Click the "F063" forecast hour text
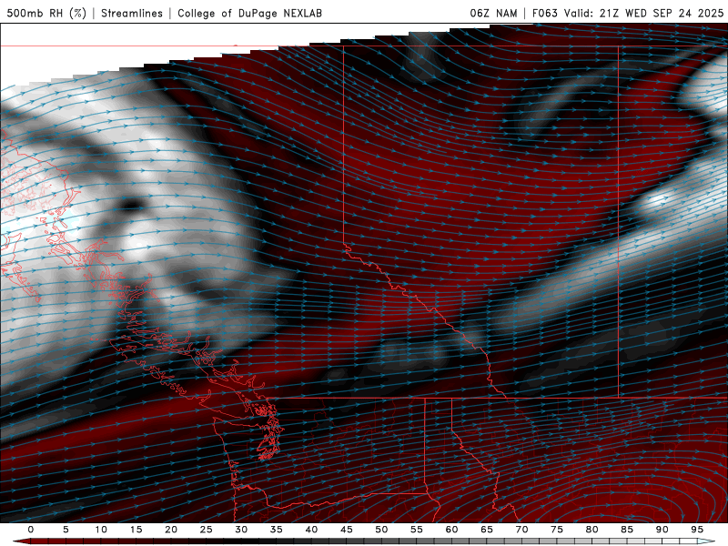Viewport: 728px width, 546px height. pos(544,13)
